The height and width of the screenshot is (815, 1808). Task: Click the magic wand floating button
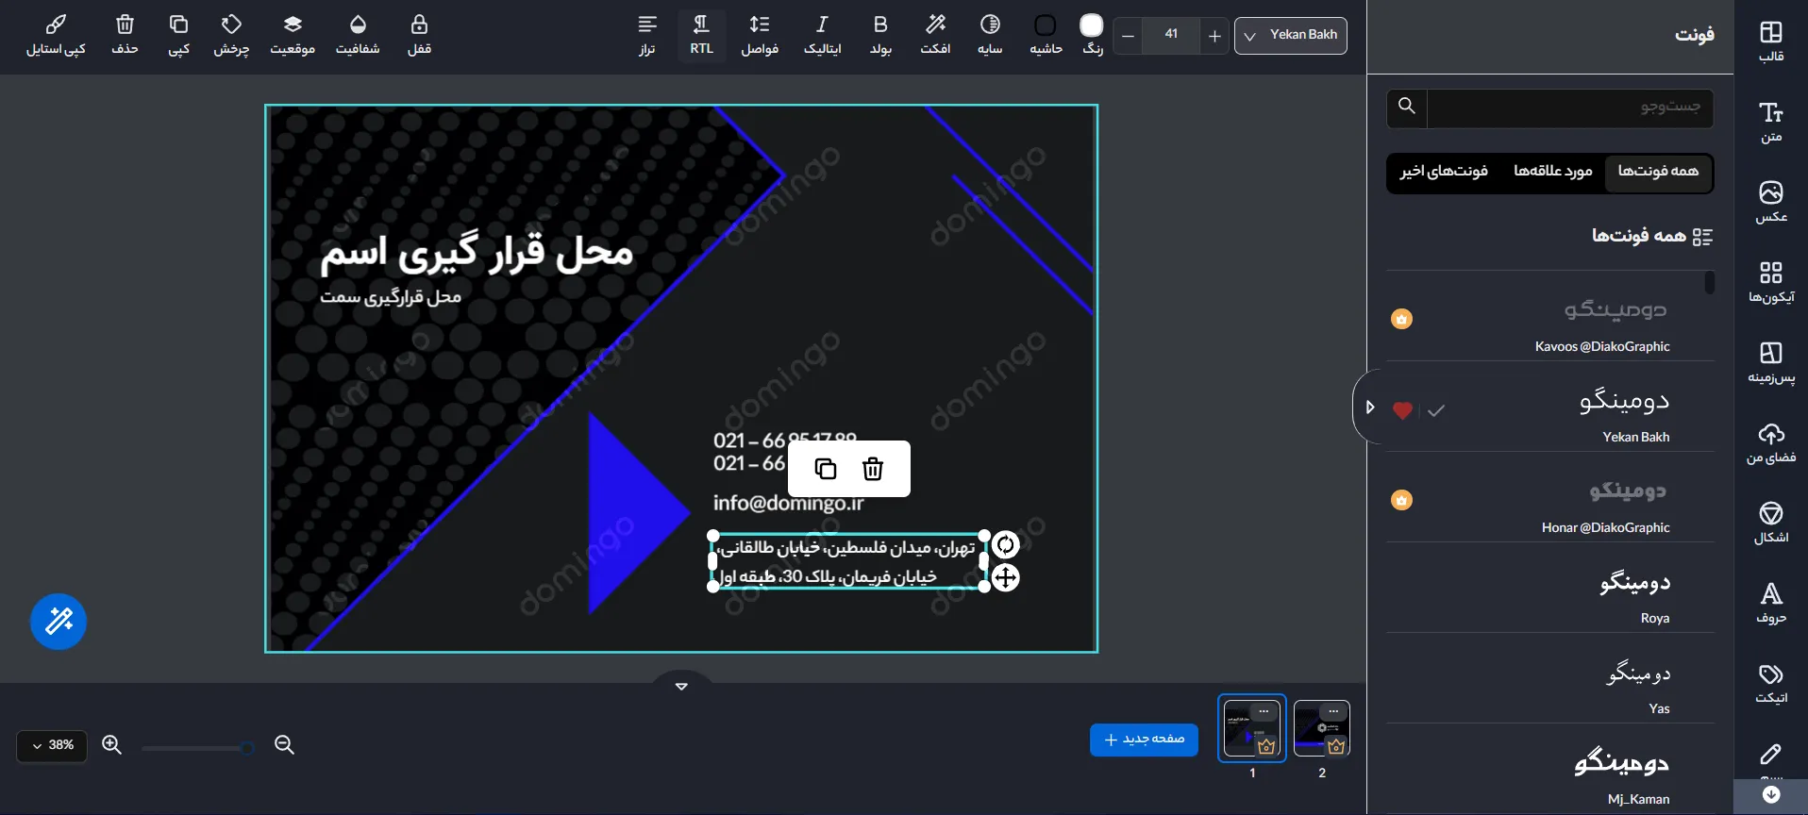(x=59, y=622)
